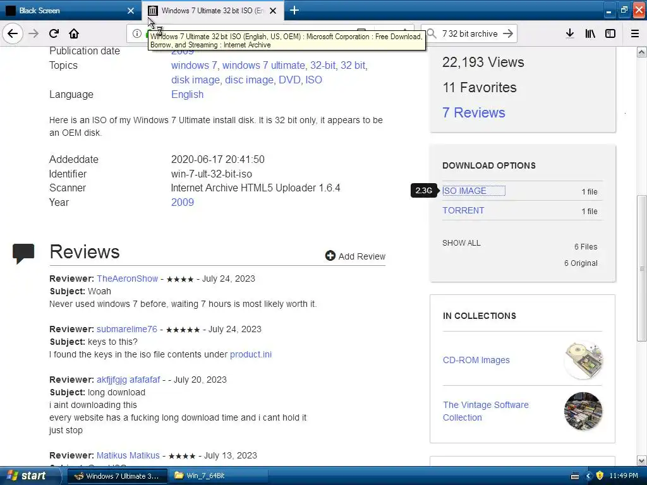Expand hidden system tray icons

pyautogui.click(x=589, y=476)
